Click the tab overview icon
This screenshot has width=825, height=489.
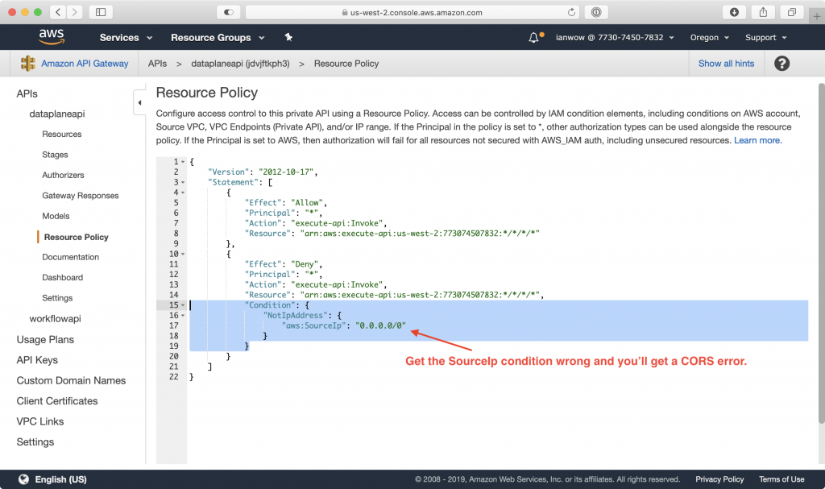tap(790, 12)
